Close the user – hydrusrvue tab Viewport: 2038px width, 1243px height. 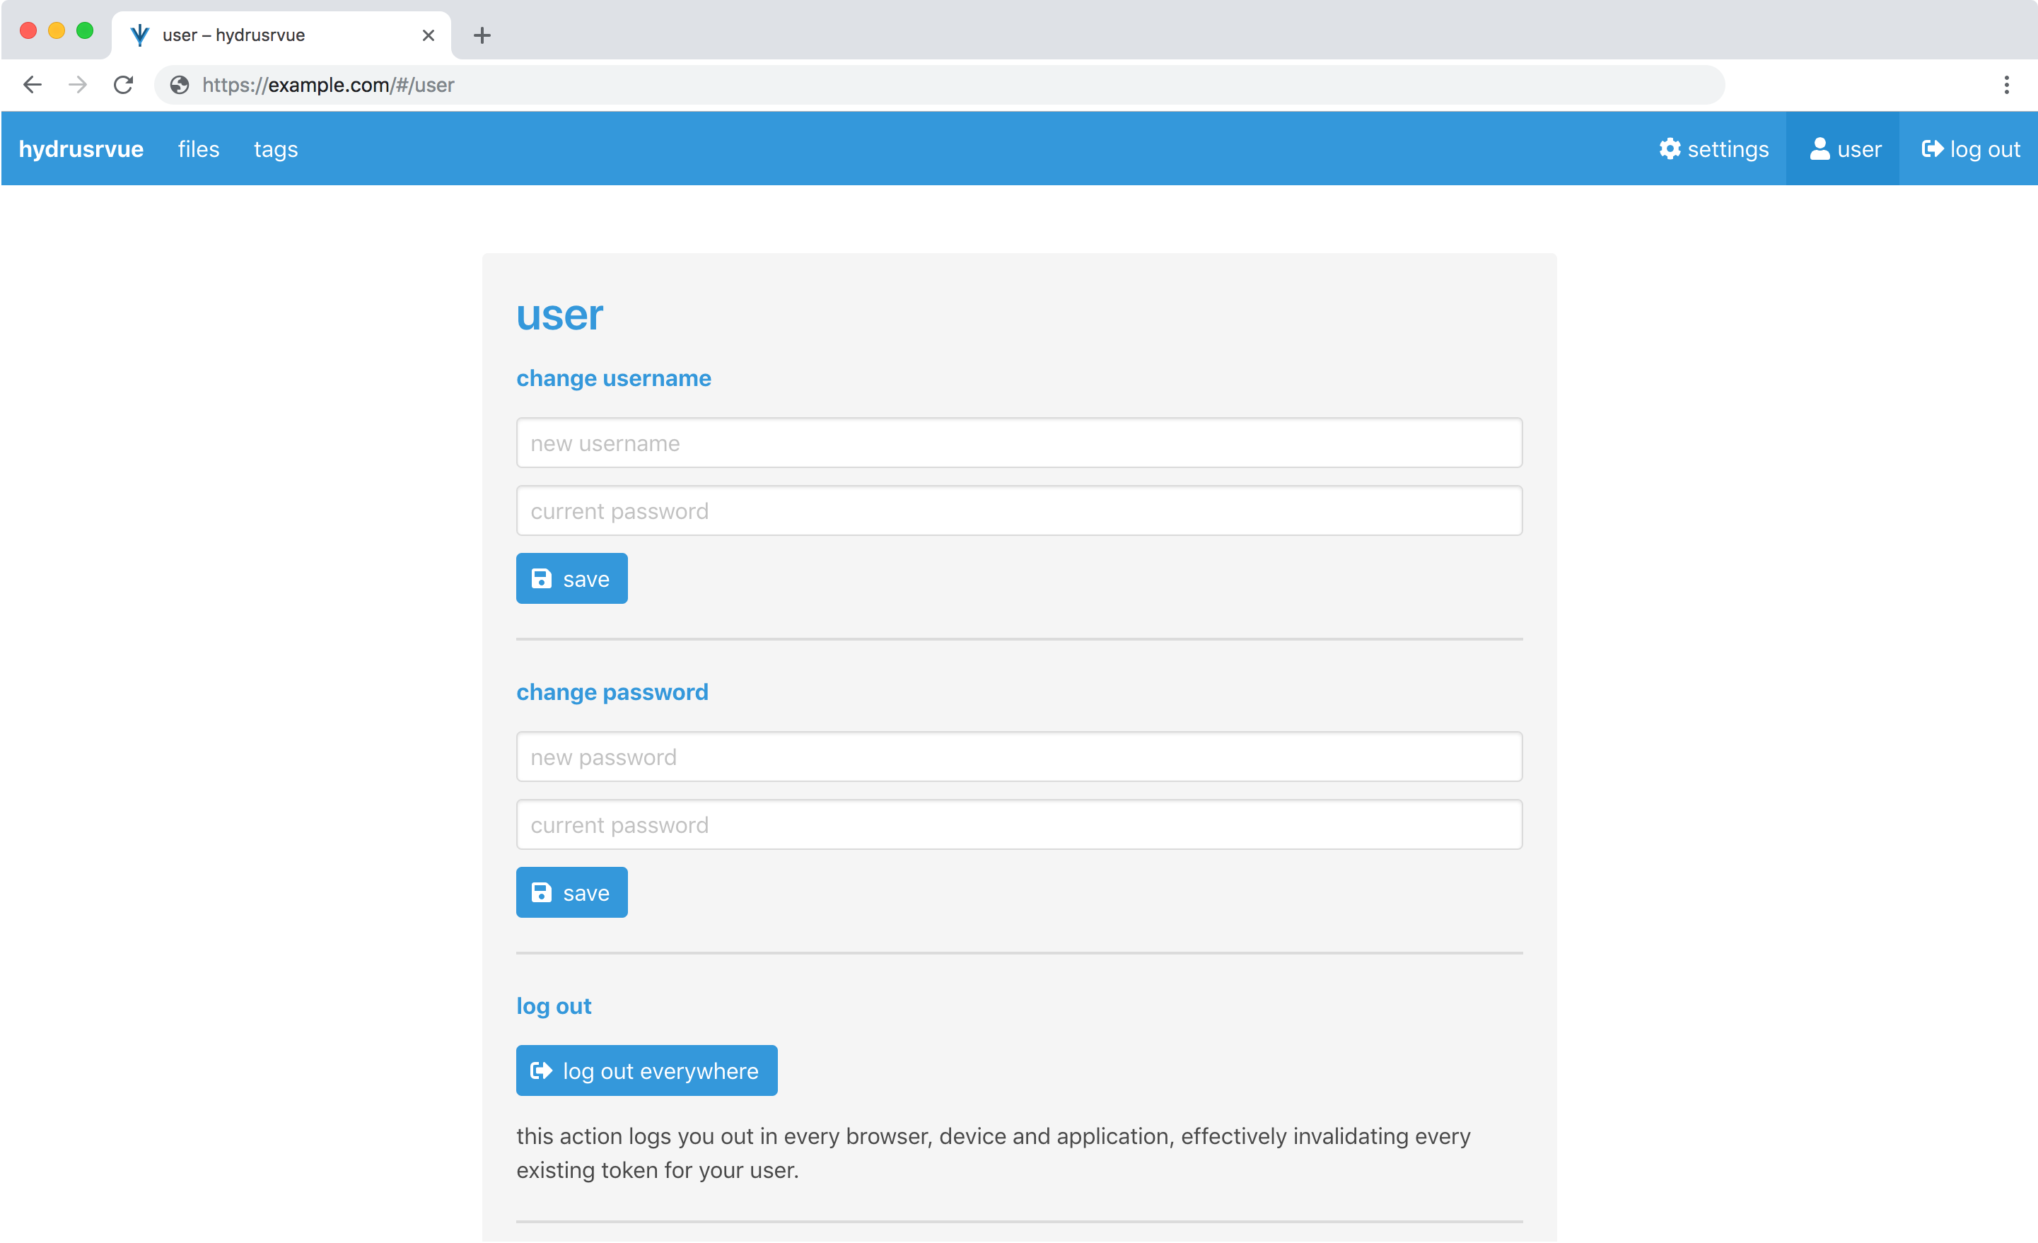429,35
